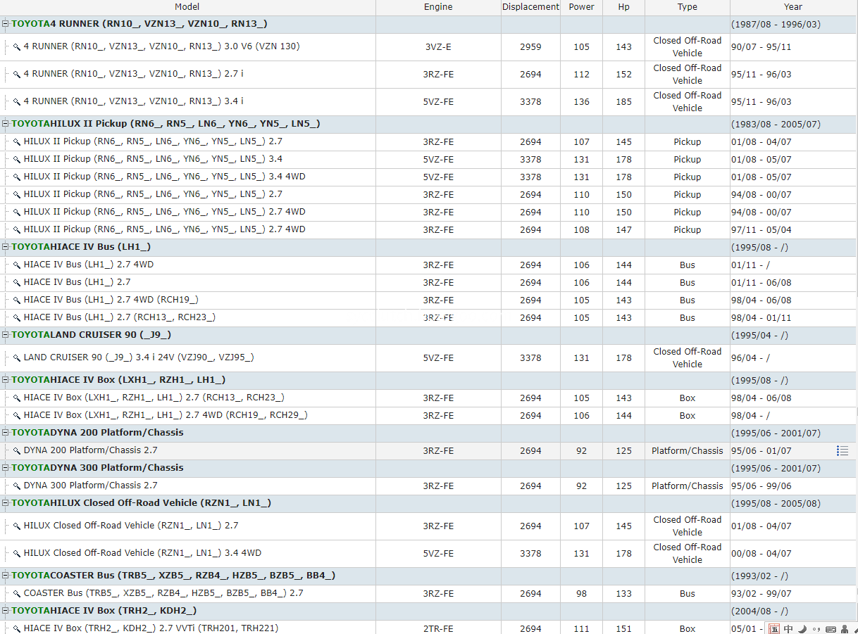Click the Wubi (五) input method icon

(x=774, y=629)
